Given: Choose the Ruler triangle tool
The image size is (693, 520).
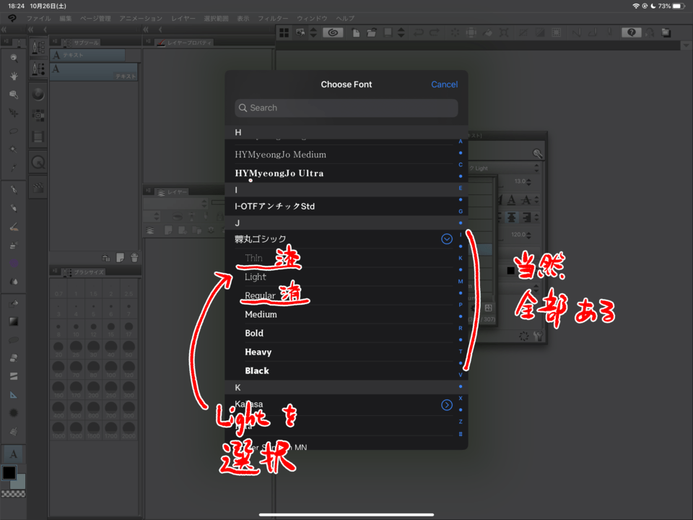Looking at the screenshot, I should (14, 394).
